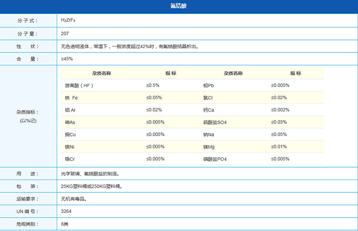Image resolution: width=358 pixels, height=231 pixels.
Task: Click the second 指标 column header
Action: (295, 73)
